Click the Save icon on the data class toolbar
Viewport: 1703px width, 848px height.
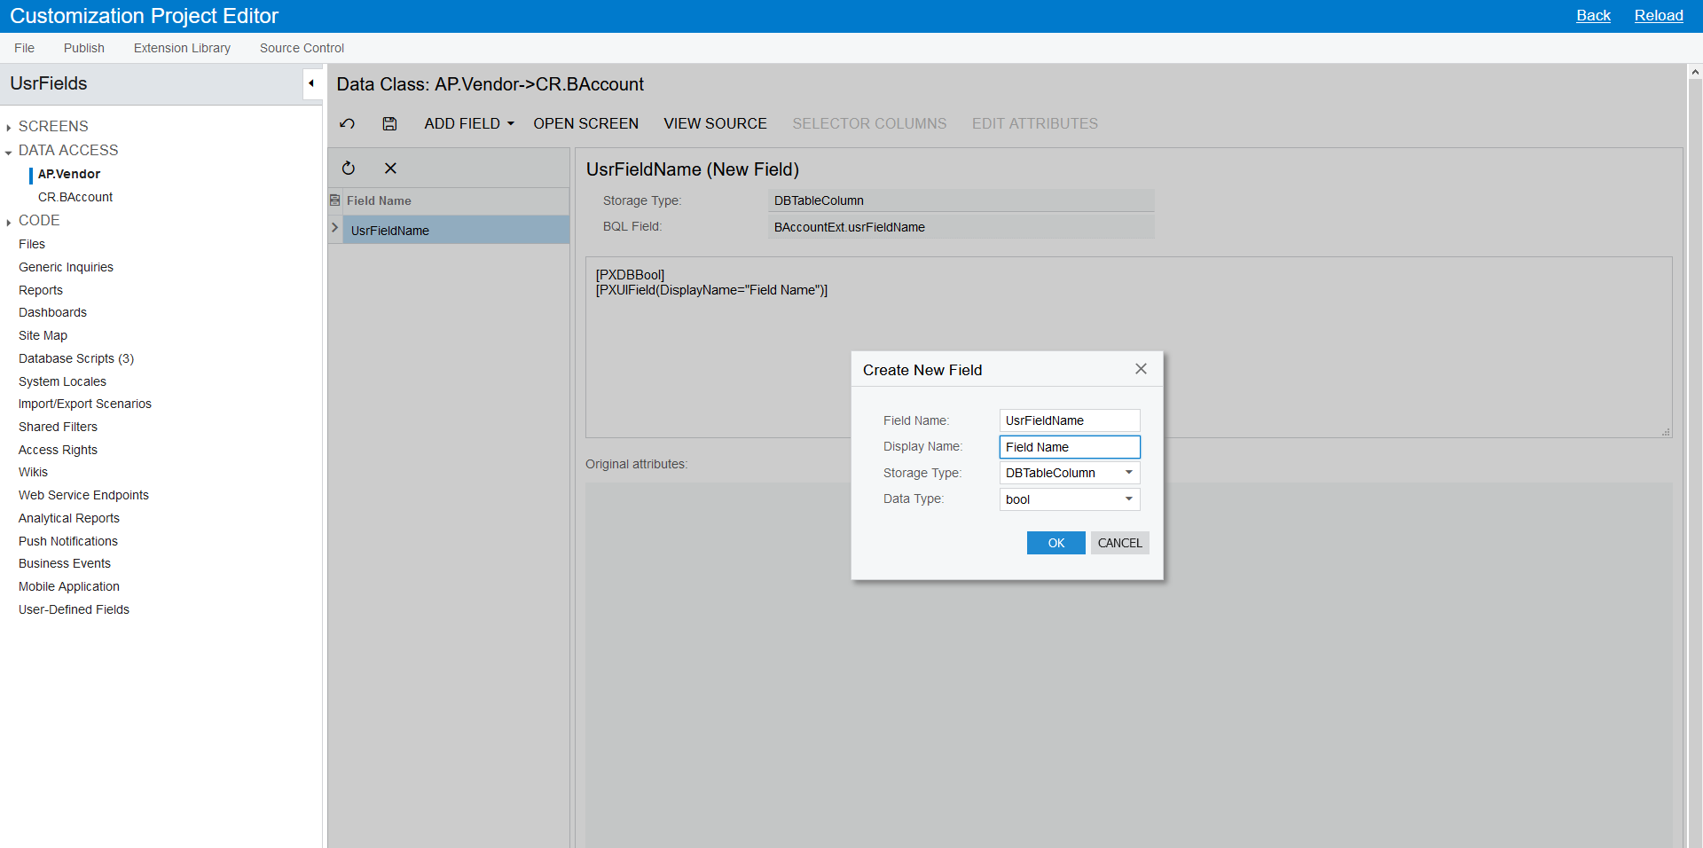[x=388, y=123]
